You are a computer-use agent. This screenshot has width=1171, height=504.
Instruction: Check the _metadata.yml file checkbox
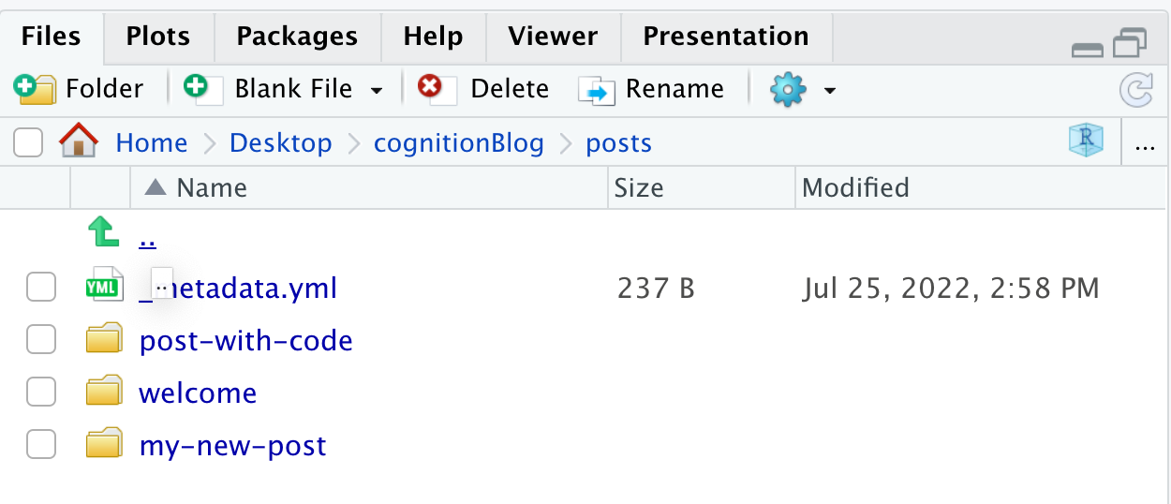(41, 288)
